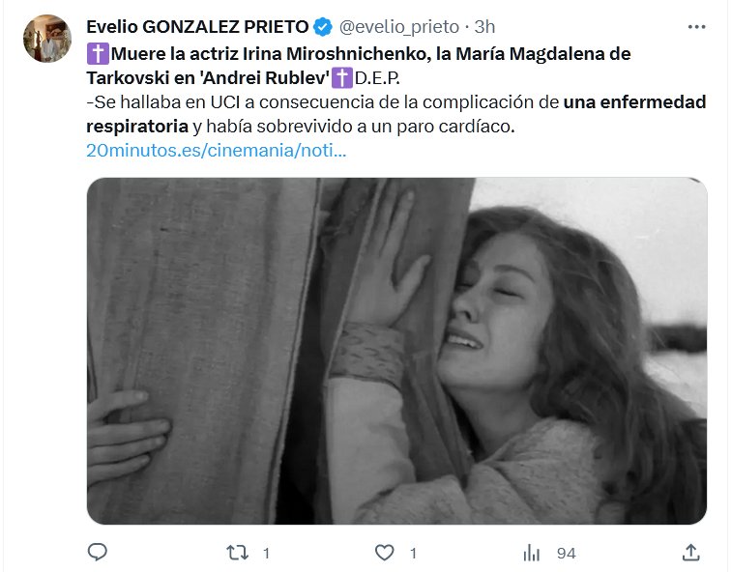Click the first purple cross emoji

[x=98, y=53]
